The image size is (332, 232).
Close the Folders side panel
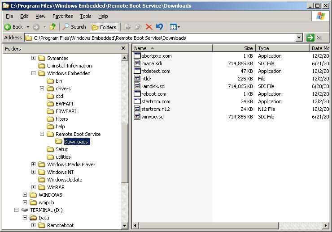[123, 48]
